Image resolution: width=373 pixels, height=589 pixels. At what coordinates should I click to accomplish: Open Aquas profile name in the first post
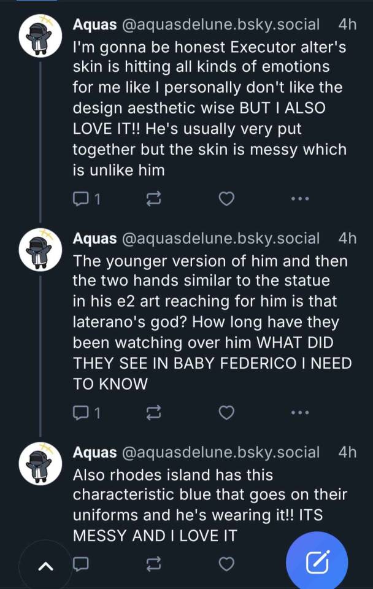point(94,25)
